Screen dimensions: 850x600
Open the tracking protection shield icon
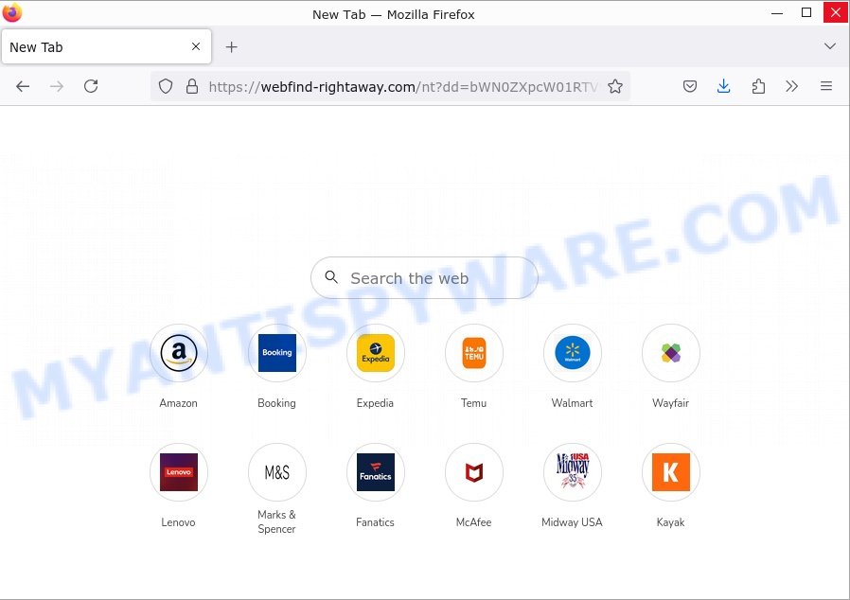(x=166, y=86)
